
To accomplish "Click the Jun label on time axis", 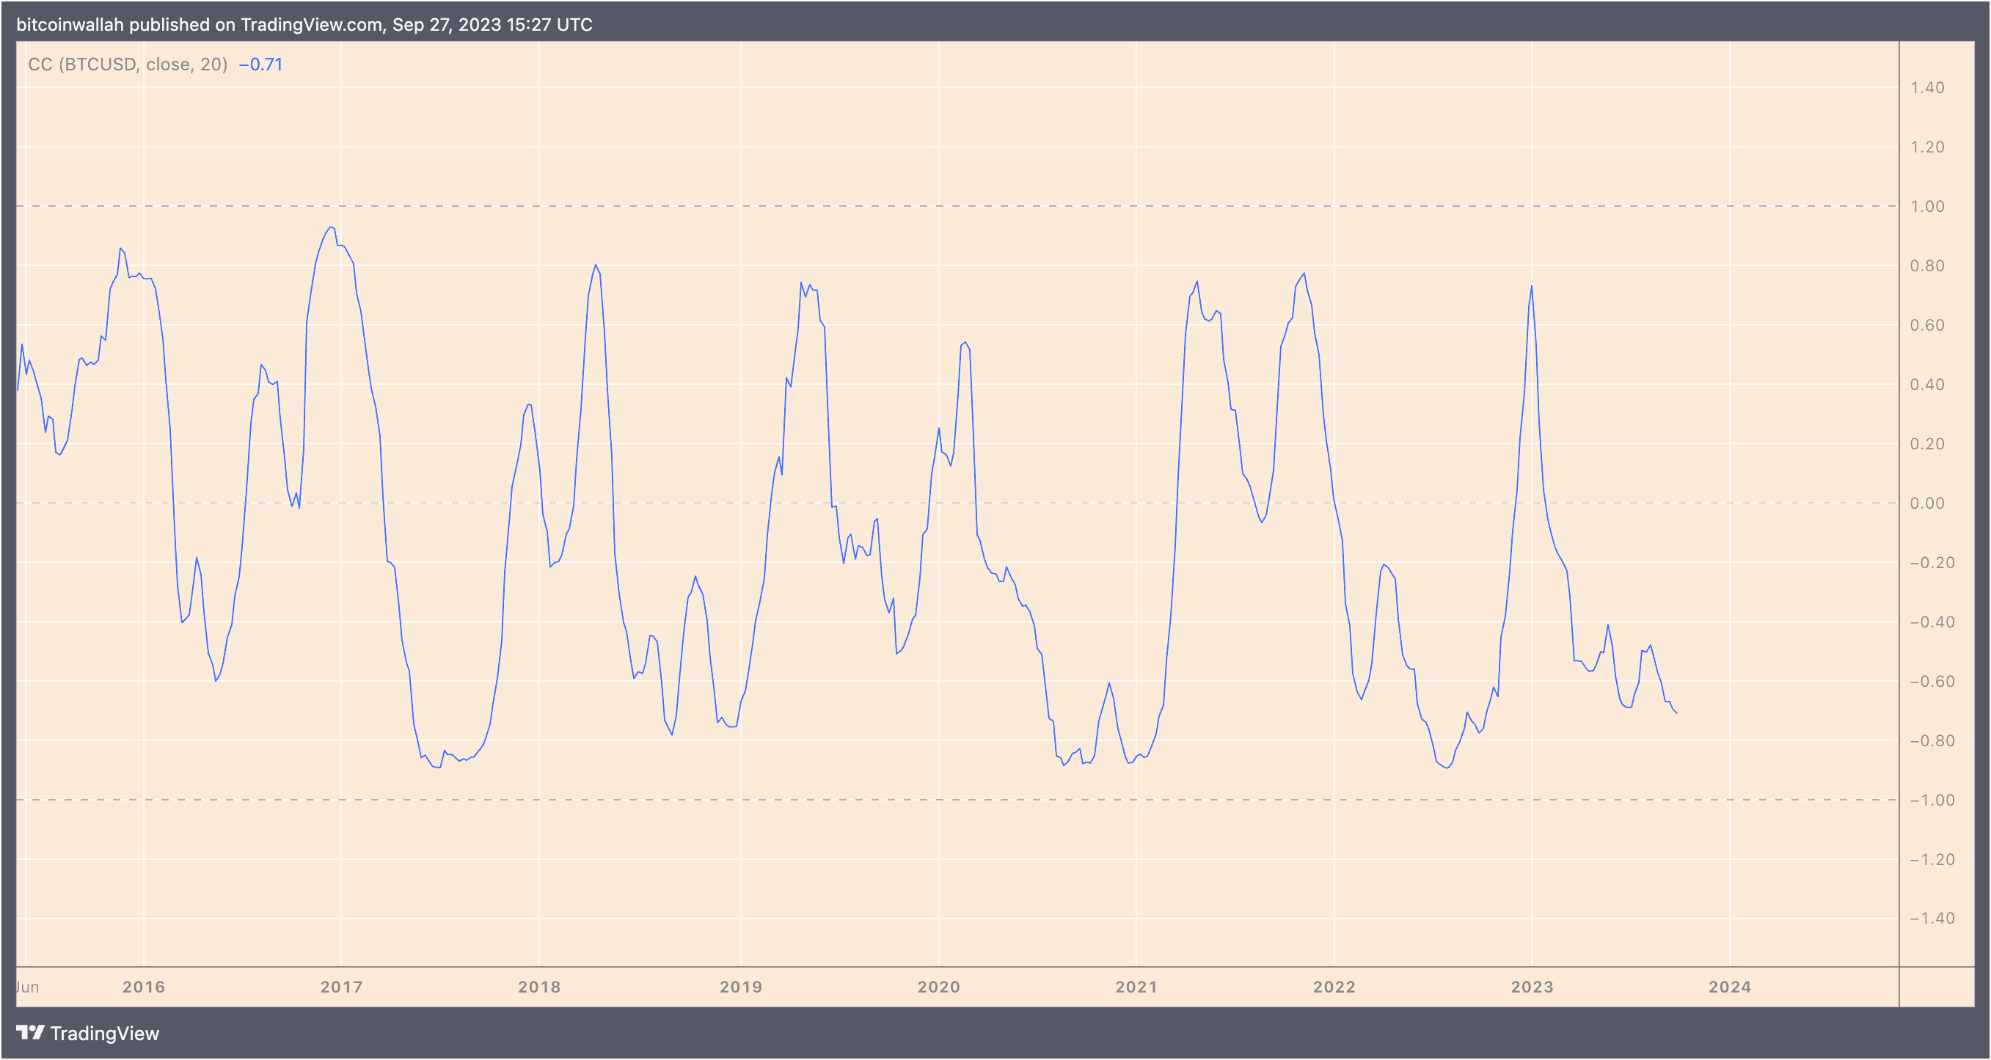I will 28,987.
